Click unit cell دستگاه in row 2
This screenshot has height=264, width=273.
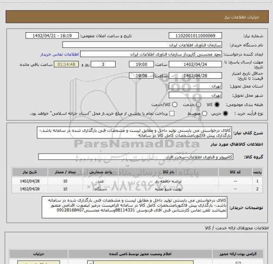[x=100, y=189]
